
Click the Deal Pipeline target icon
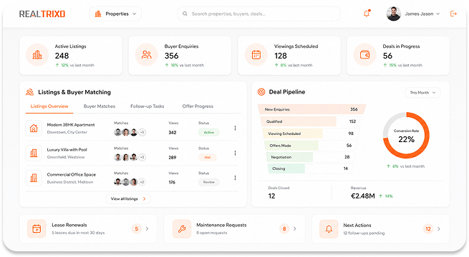click(261, 92)
